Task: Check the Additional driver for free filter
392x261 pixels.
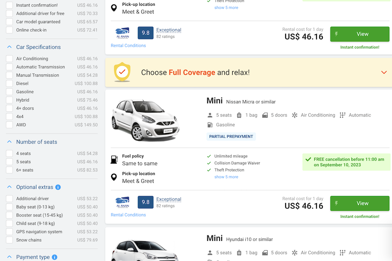Action: (9, 13)
